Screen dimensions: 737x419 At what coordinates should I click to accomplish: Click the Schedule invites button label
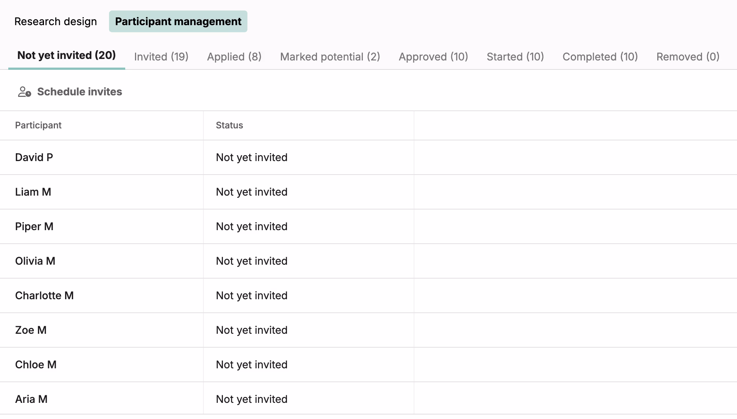(79, 92)
